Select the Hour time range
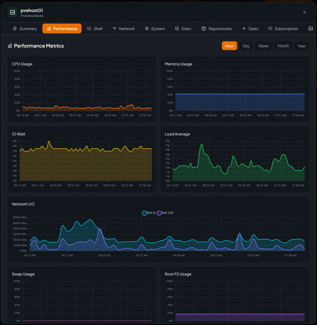Viewport: 317px width, 325px height. tap(229, 46)
